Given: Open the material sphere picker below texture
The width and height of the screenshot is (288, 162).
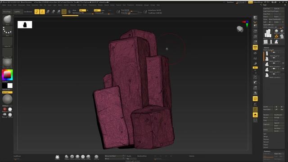Looking at the screenshot, I should (x=7, y=63).
